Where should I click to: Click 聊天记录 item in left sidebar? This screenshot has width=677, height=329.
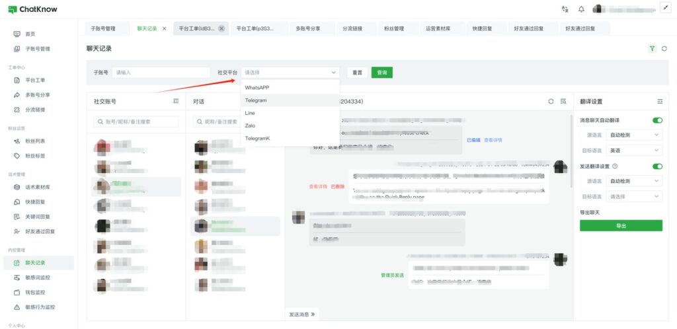click(x=39, y=262)
